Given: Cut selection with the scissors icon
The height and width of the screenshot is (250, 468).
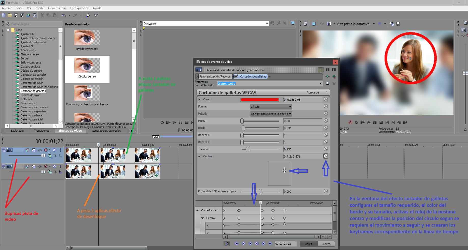Looking at the screenshot, I should click(x=42, y=15).
